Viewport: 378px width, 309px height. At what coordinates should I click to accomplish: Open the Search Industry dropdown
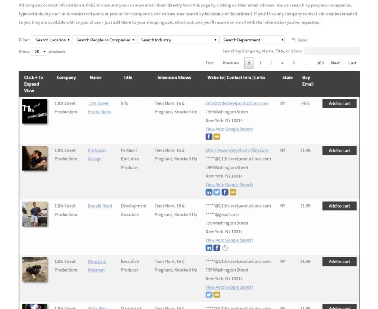click(177, 40)
